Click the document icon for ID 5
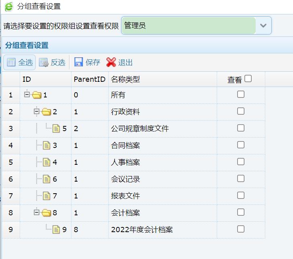Image resolution: width=293 pixels, height=259 pixels. click(x=56, y=129)
